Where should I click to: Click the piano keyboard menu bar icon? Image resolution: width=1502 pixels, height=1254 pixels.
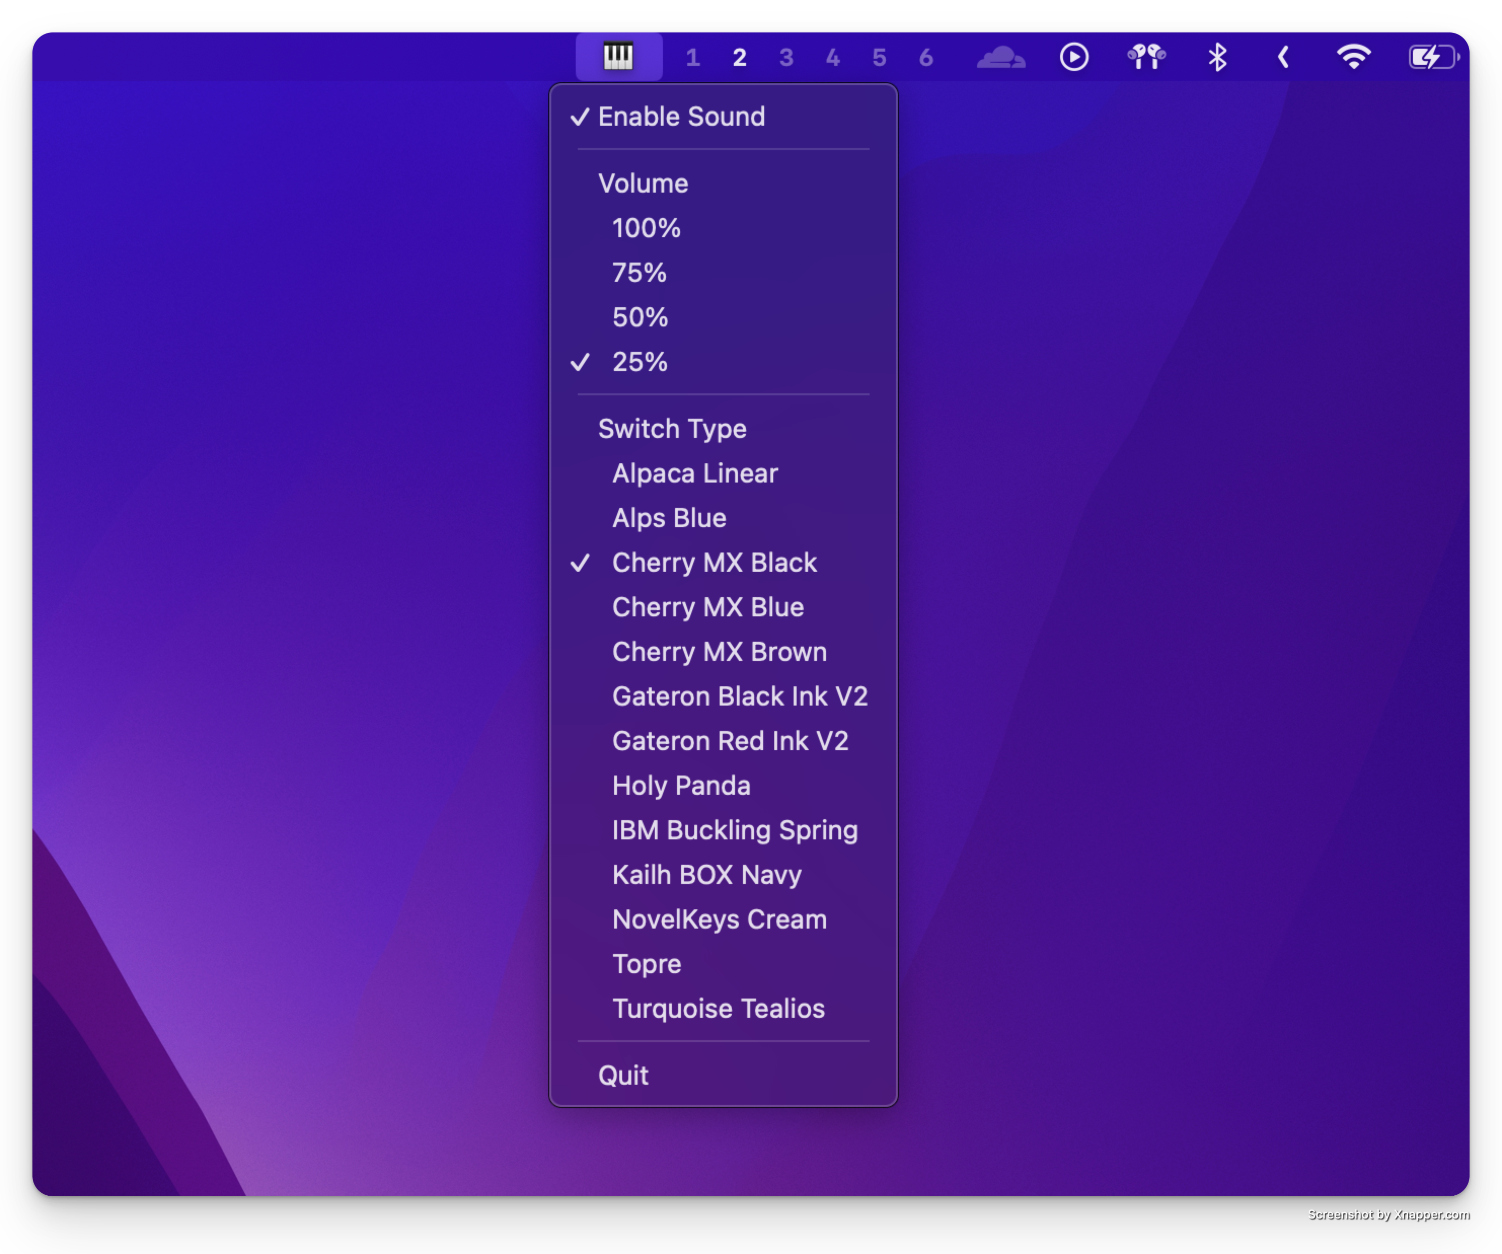coord(619,56)
